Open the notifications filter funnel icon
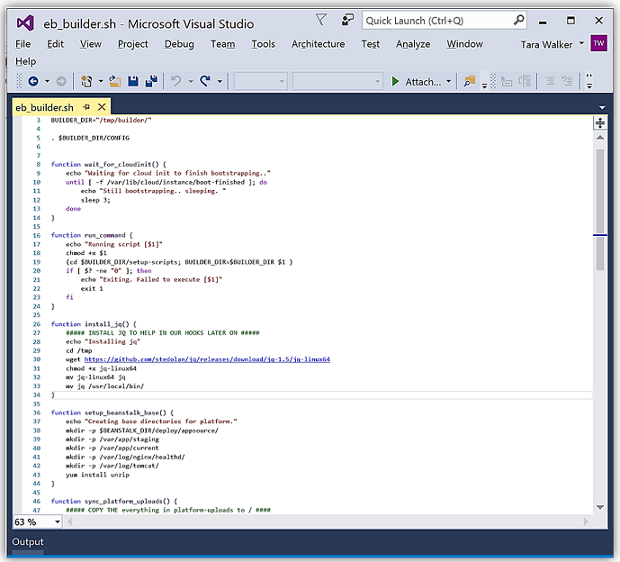Viewport: 620px width, 562px height. tap(321, 20)
